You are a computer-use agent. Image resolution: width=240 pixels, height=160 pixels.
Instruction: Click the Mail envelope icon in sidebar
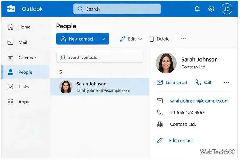[11, 42]
